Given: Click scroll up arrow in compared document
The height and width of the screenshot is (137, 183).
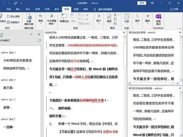Looking at the screenshot, I should pos(125,37).
